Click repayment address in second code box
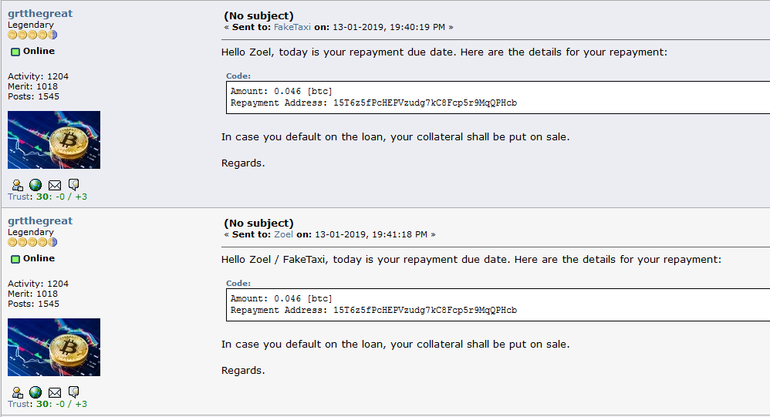The height and width of the screenshot is (417, 770). tap(425, 311)
